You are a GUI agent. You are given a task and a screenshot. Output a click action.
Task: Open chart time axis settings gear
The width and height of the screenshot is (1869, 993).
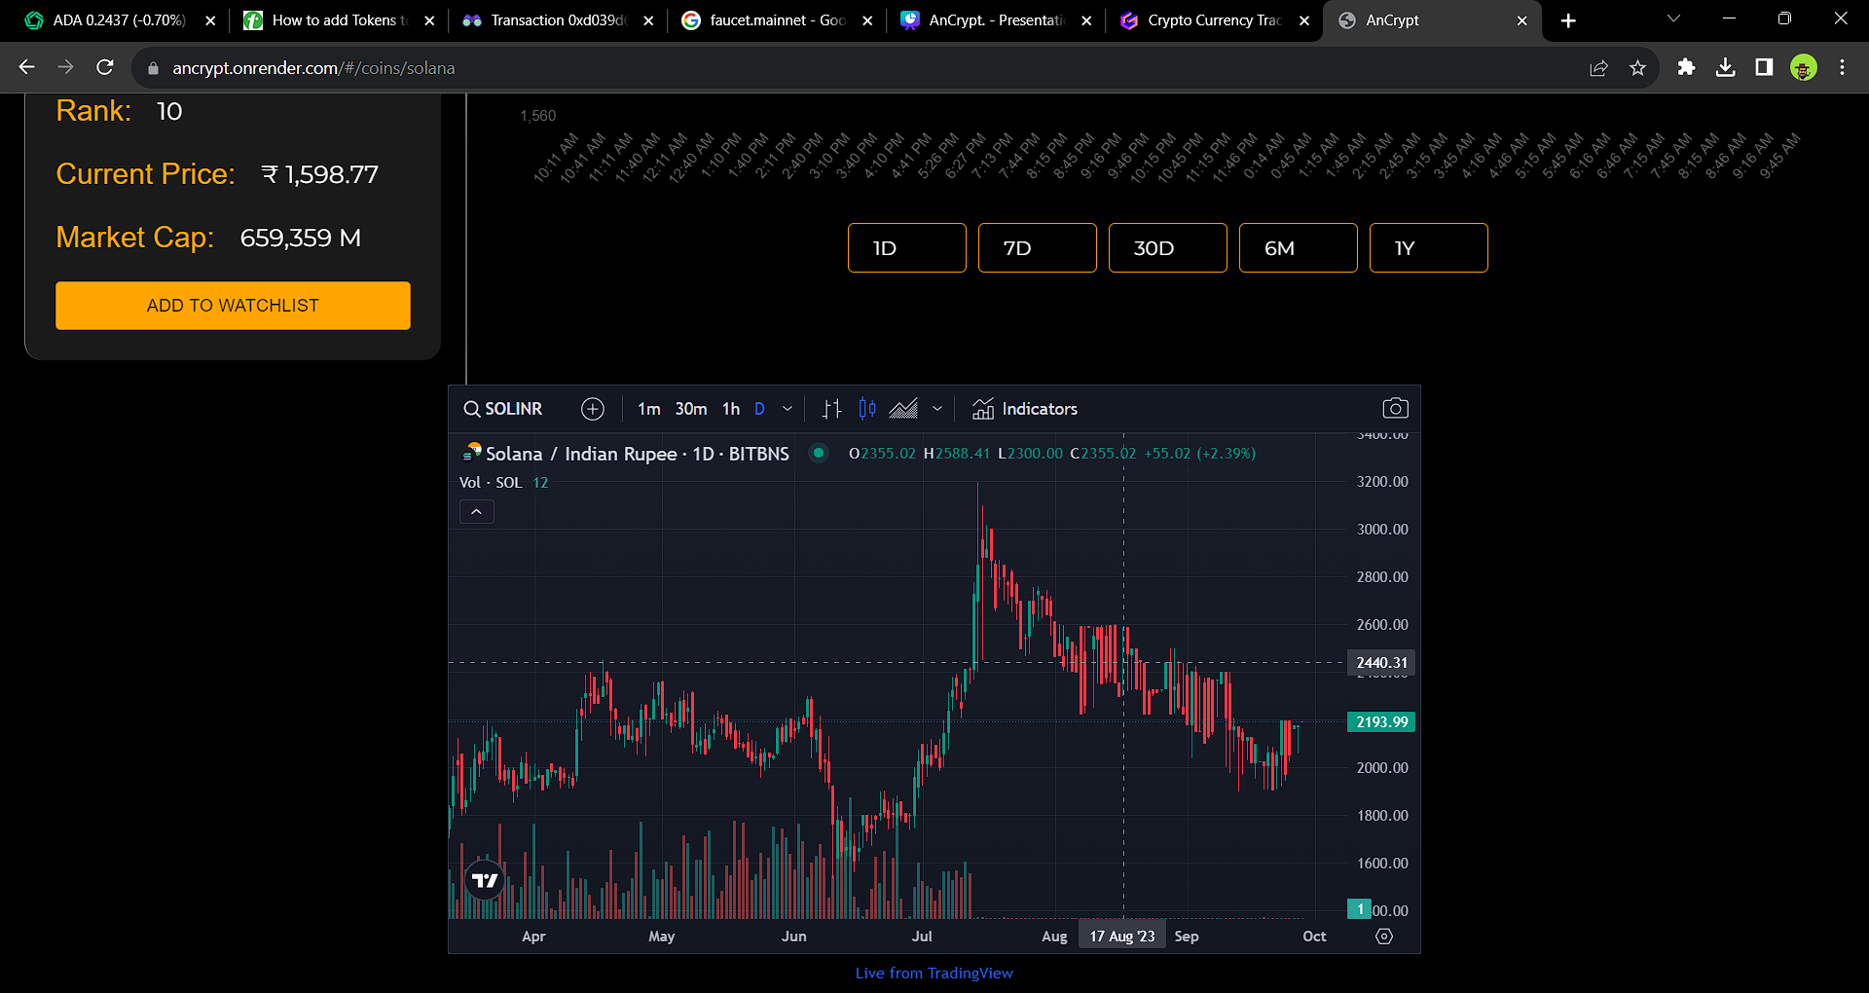tap(1384, 937)
